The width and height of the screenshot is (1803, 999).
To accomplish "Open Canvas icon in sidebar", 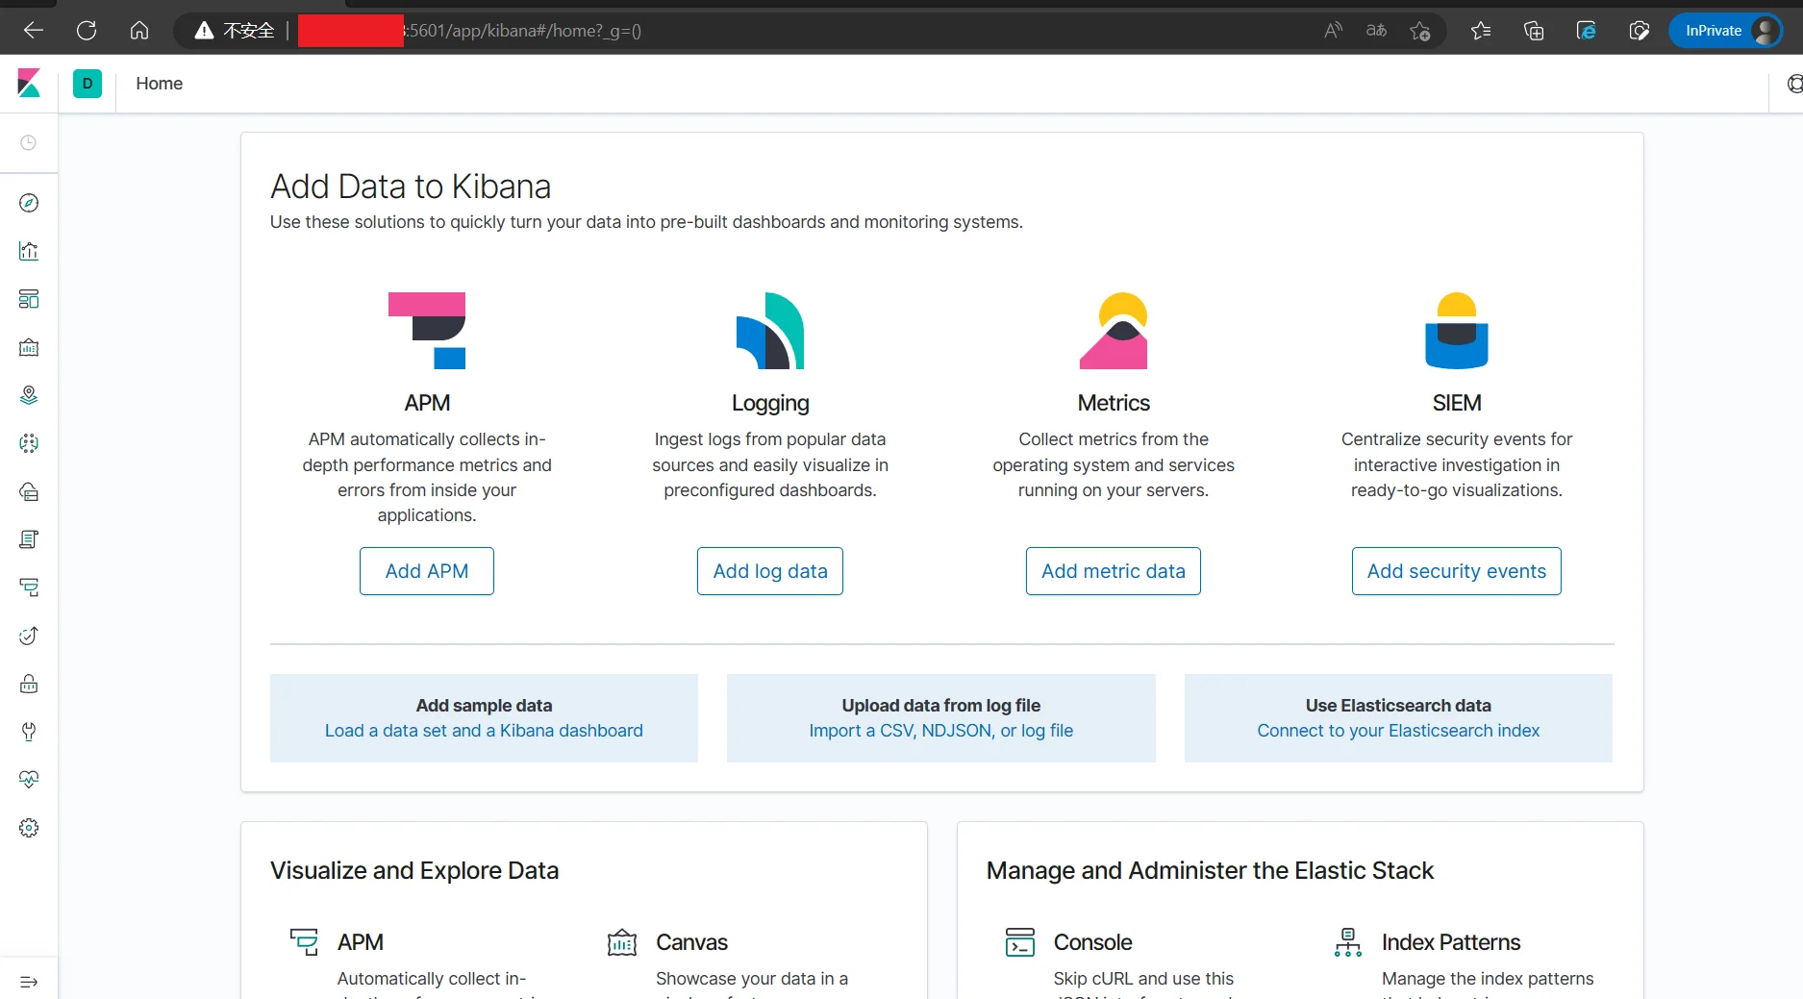I will 29,347.
